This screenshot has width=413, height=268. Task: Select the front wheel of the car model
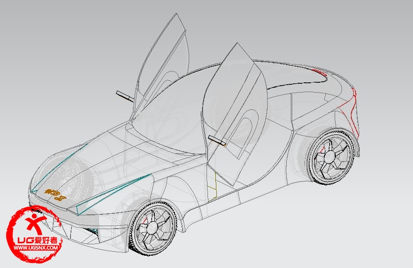(153, 228)
